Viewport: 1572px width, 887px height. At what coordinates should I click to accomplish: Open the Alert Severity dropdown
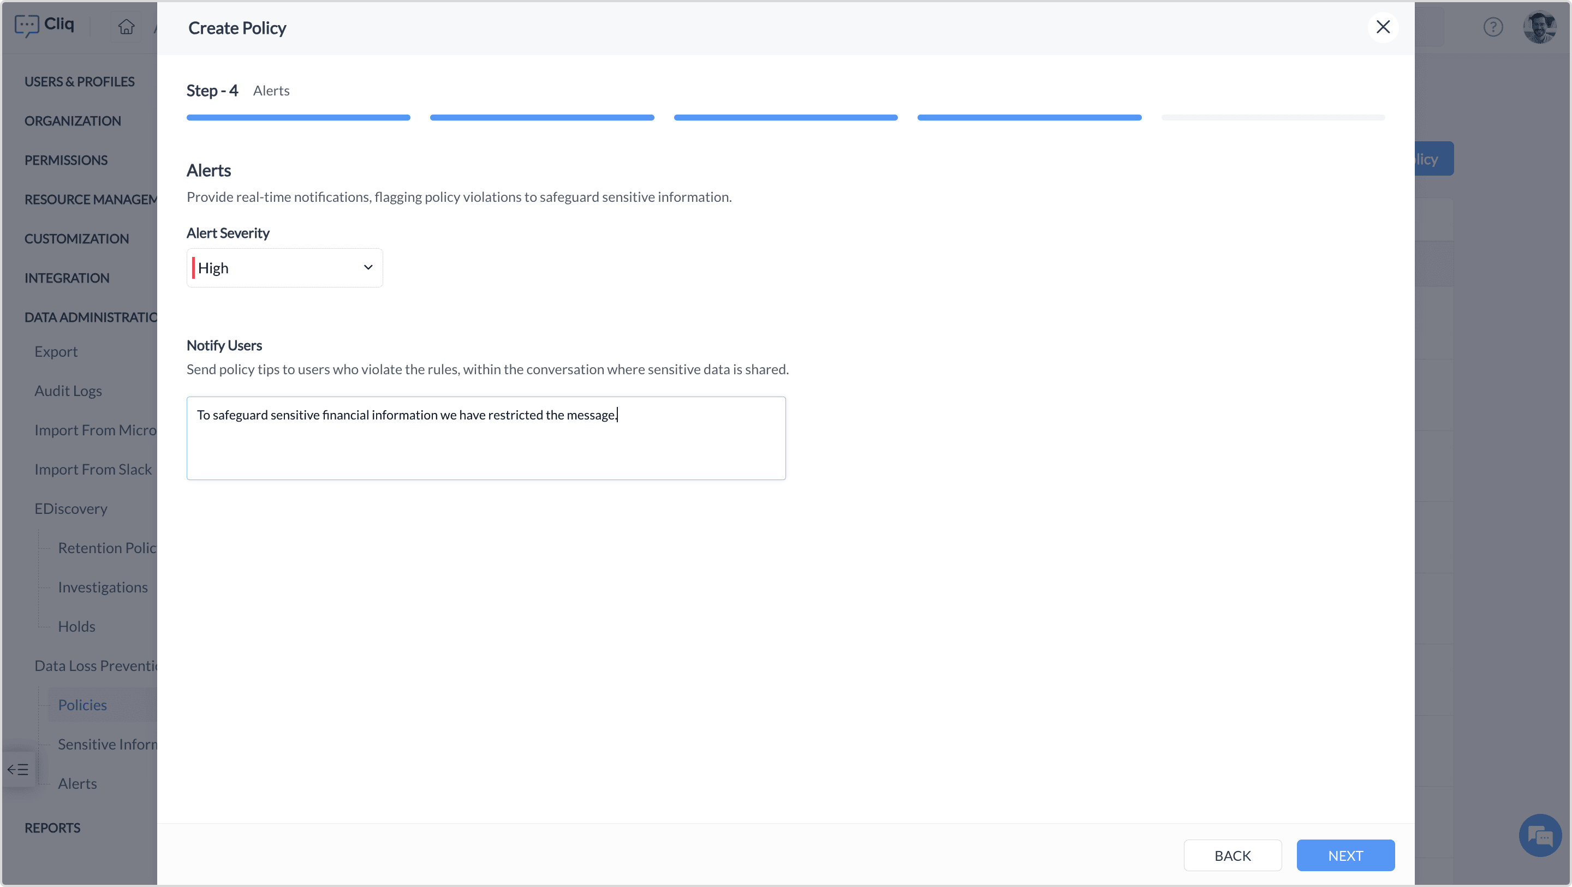[284, 268]
